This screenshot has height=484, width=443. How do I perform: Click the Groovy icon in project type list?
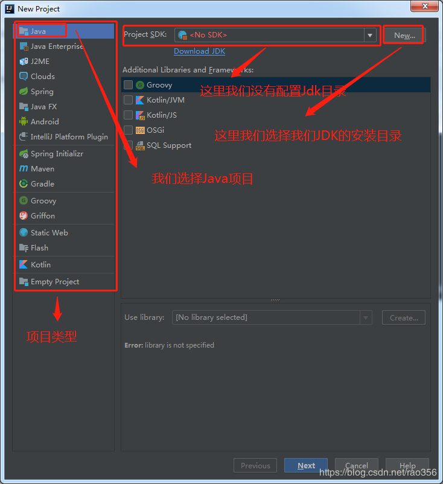[24, 200]
